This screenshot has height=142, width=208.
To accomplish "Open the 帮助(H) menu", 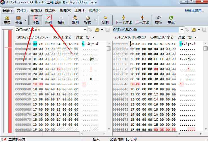I will (95, 10).
